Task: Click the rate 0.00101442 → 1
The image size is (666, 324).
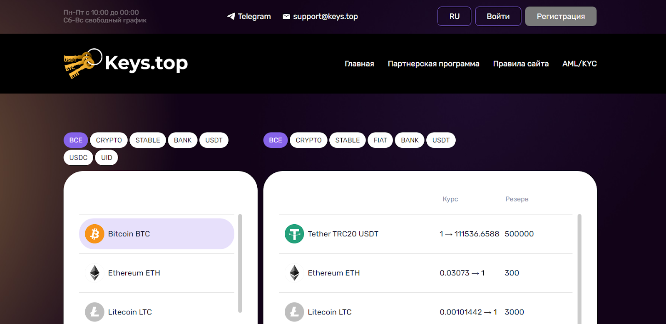Action: point(468,312)
